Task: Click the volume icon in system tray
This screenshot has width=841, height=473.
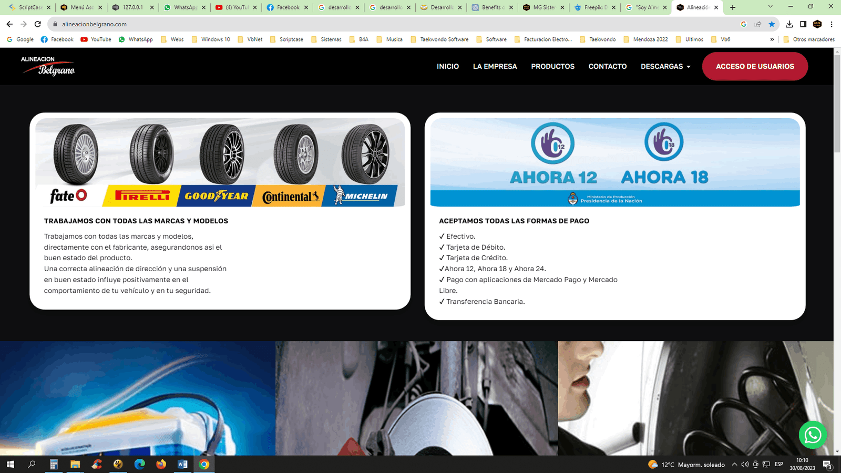Action: 745,465
